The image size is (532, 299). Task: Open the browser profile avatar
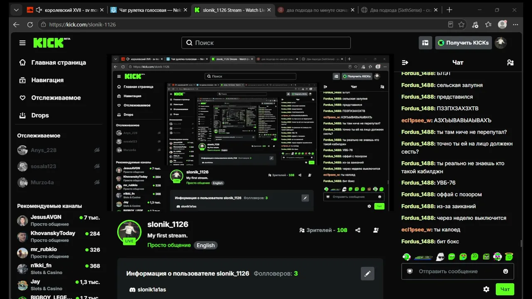[502, 25]
